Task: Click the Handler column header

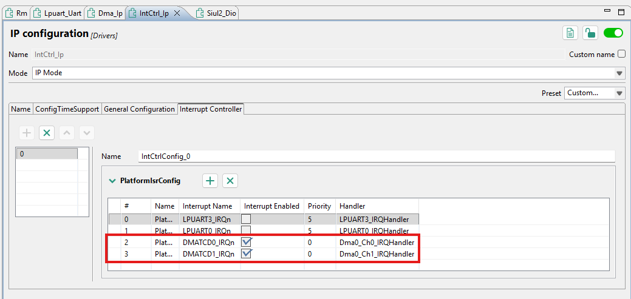Action: pyautogui.click(x=377, y=206)
